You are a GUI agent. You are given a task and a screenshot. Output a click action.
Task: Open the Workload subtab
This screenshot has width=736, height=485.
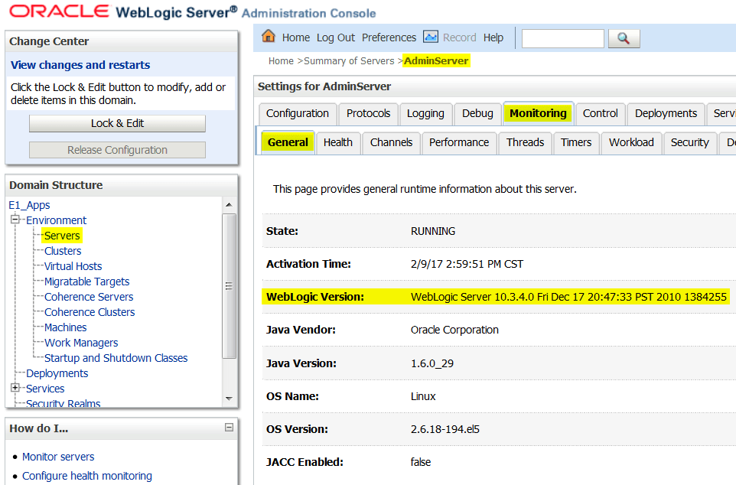[631, 143]
